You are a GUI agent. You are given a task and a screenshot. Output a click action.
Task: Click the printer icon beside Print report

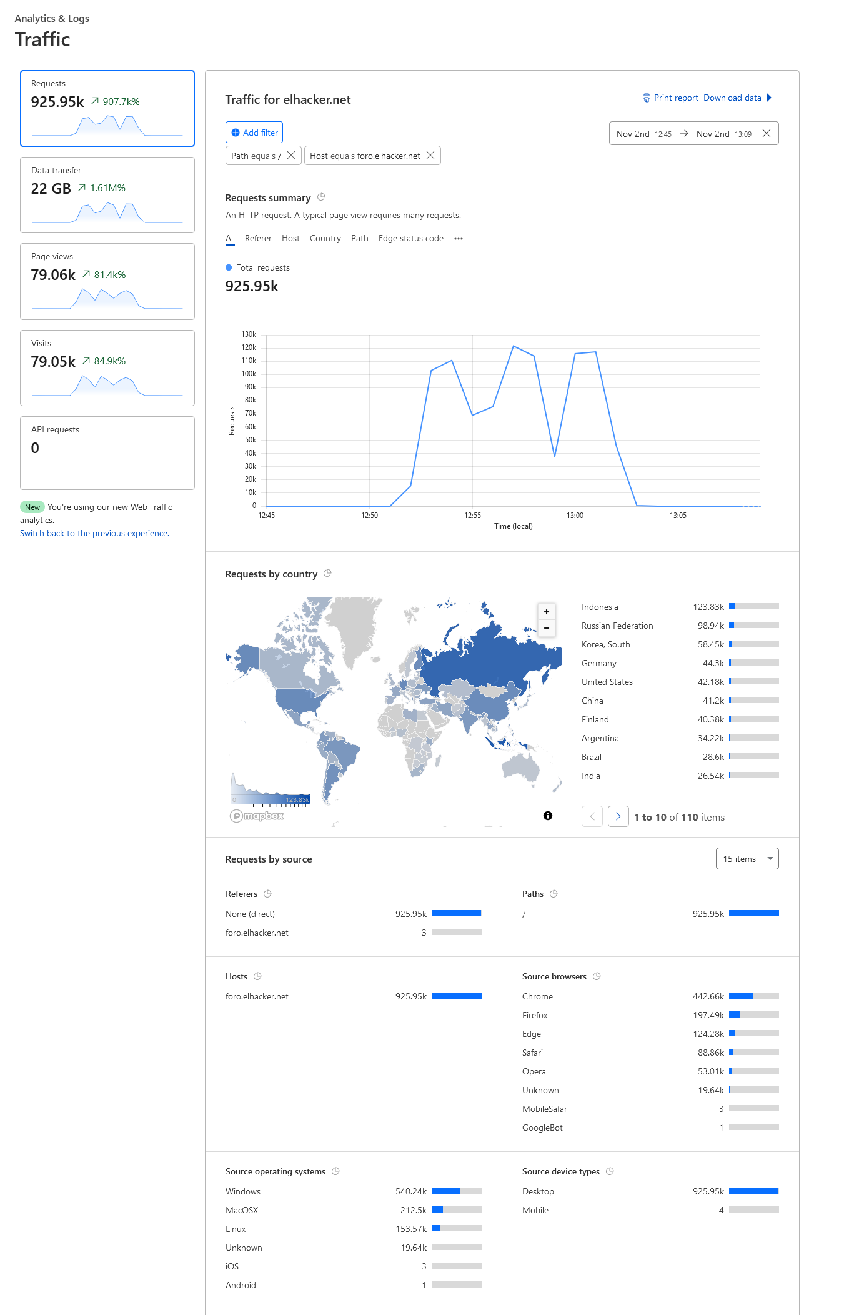coord(646,97)
